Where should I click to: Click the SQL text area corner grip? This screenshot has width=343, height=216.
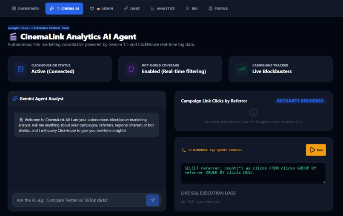click(324, 182)
